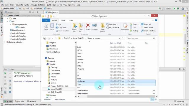189x106 pixels.
Task: Click Local Disk (C:) in breadcrumb
Action: 79,38
